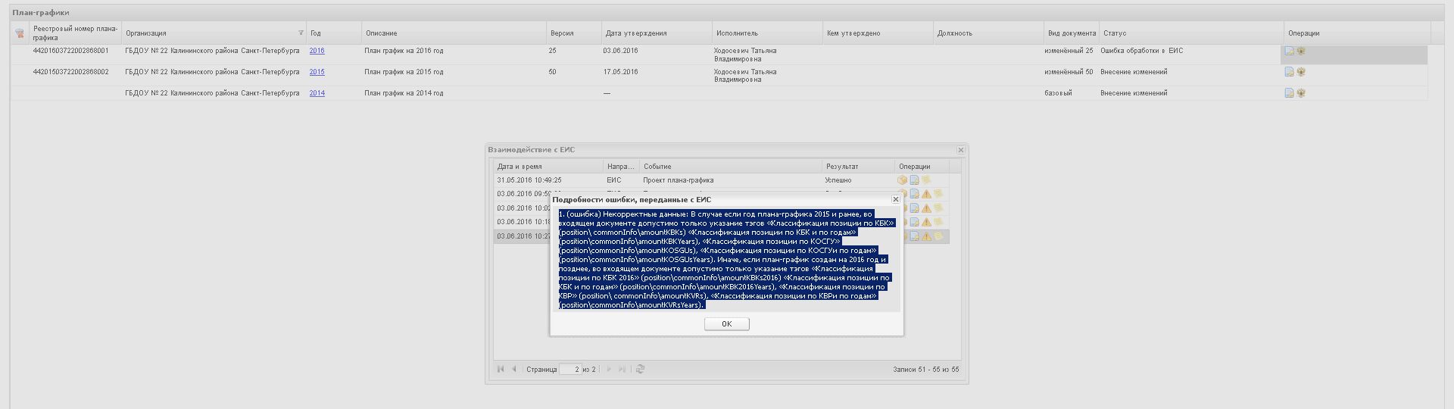Click the page number input field
The width and height of the screenshot is (1454, 409).
[569, 370]
